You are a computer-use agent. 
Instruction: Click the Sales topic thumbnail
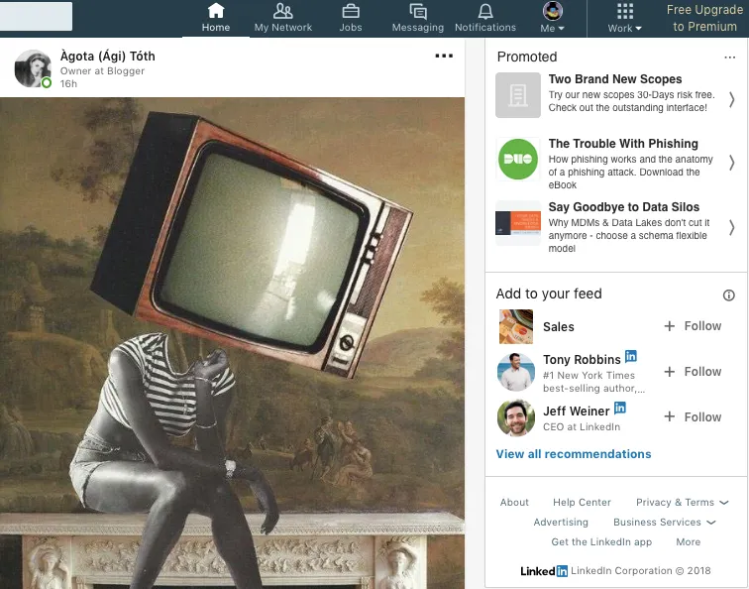(516, 326)
